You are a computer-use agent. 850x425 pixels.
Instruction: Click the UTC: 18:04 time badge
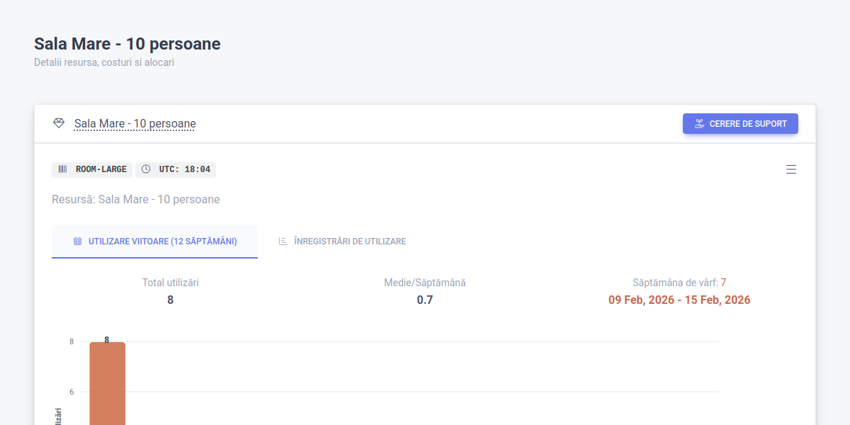pyautogui.click(x=175, y=169)
